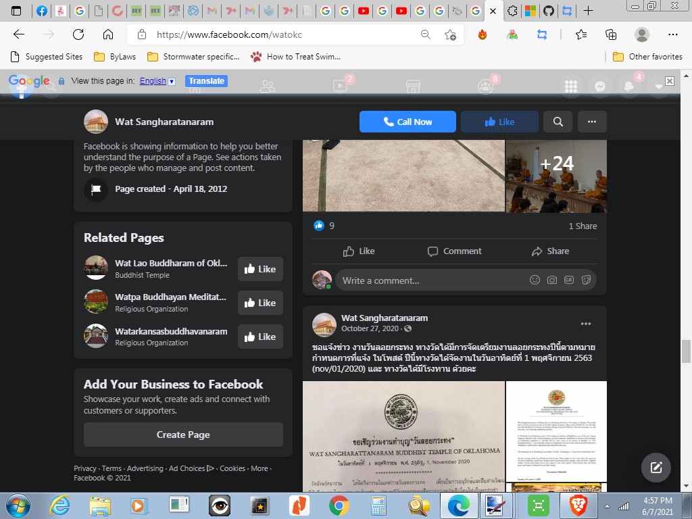
Task: Like Watpa Buddhayan Meditation page
Action: click(x=260, y=303)
